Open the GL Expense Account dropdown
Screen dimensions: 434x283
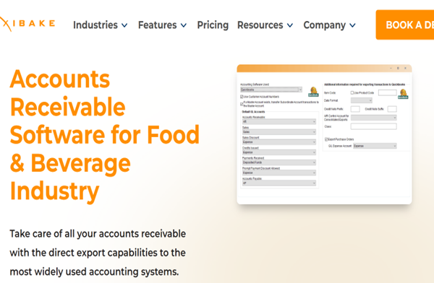click(x=375, y=146)
